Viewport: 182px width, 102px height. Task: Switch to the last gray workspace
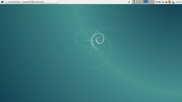pos(152,2)
